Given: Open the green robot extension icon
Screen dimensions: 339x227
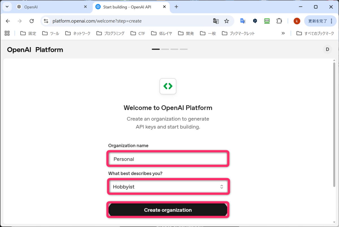Looking at the screenshot, I should coord(267,21).
